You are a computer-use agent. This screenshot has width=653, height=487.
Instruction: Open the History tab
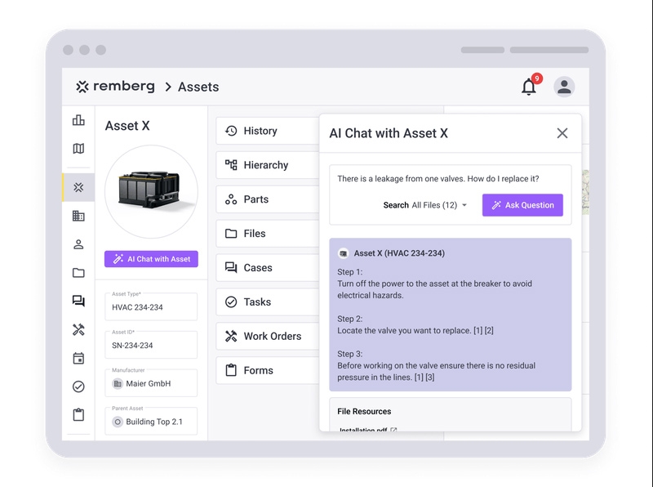pyautogui.click(x=268, y=131)
